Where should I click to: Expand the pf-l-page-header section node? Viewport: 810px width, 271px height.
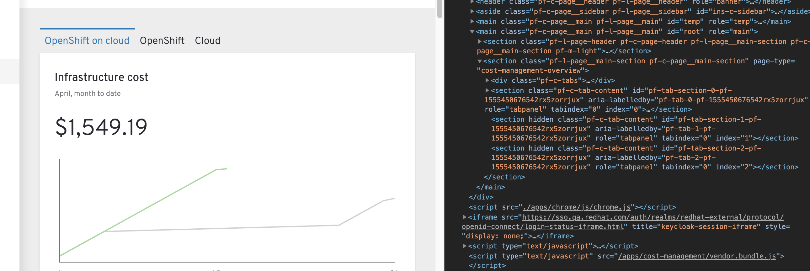(480, 41)
